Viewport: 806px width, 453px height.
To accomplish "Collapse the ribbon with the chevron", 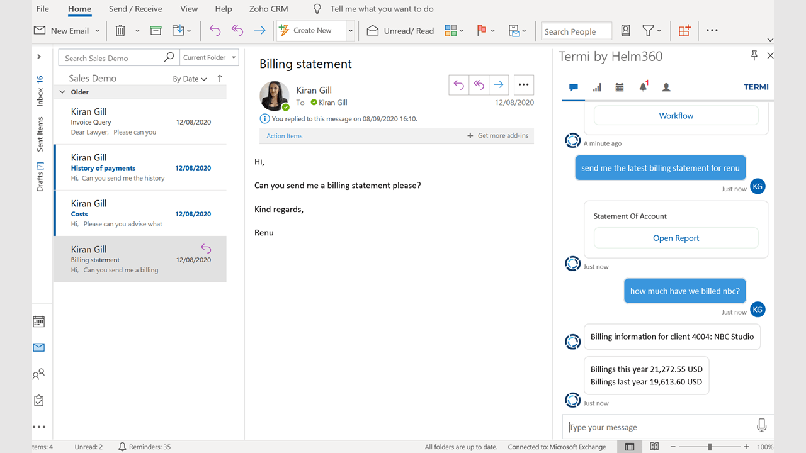I will tap(769, 40).
